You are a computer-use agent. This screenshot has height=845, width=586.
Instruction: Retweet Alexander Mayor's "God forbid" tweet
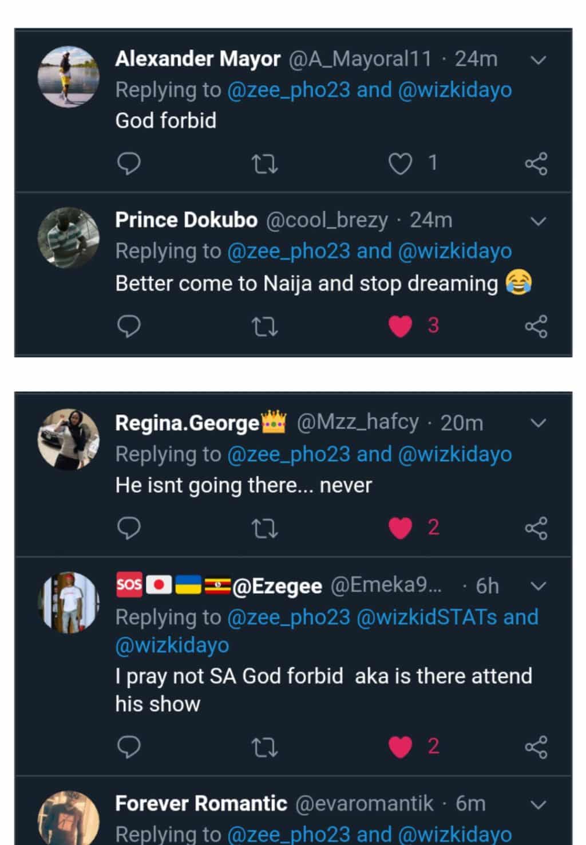point(265,164)
